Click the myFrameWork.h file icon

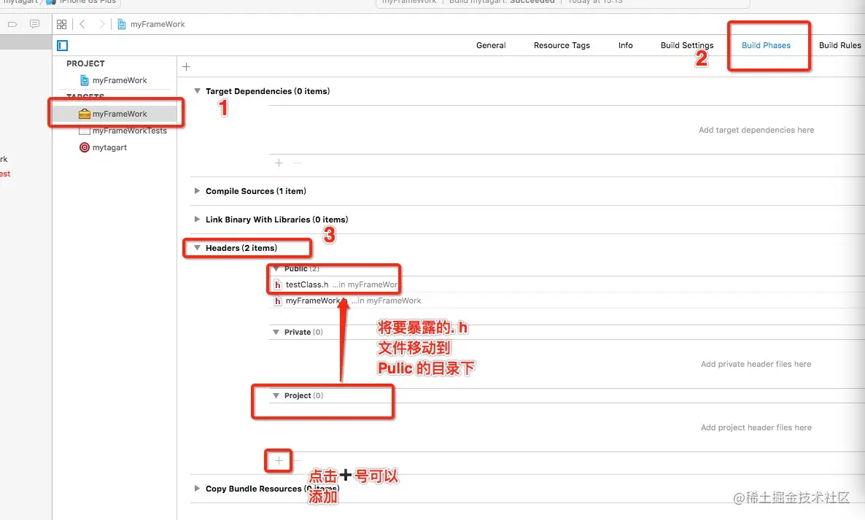(277, 300)
